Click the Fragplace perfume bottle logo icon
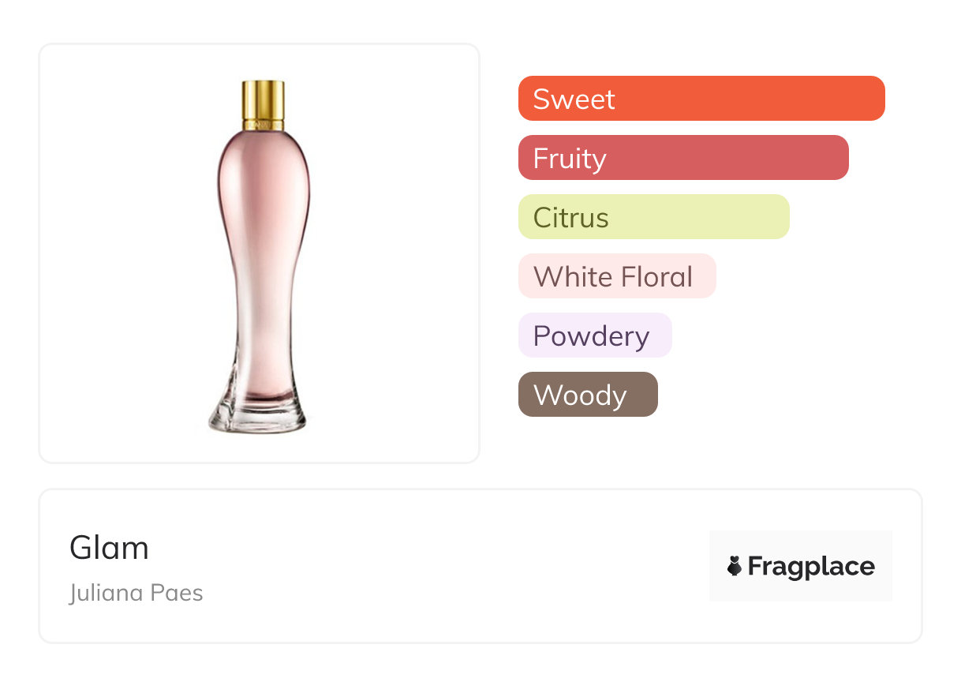Screen dimensions: 961x682 tap(735, 566)
